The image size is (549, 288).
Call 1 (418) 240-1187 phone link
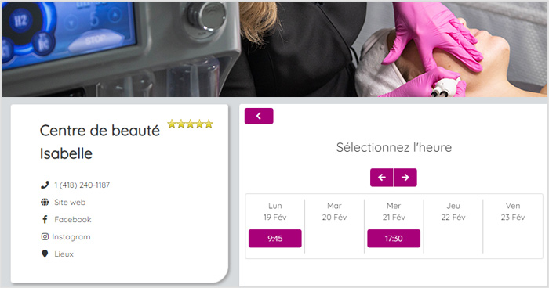tap(82, 185)
